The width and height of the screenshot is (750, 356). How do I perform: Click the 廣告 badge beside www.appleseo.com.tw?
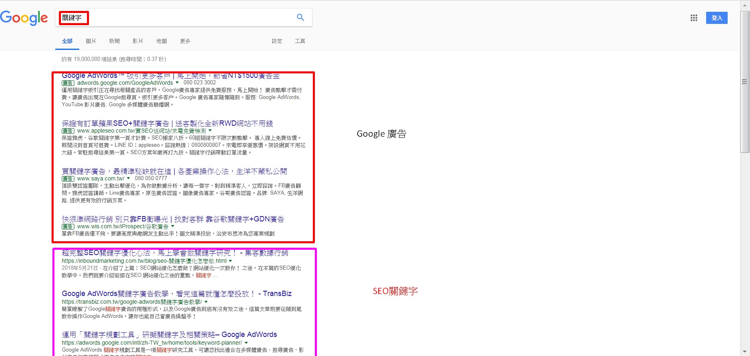tap(68, 131)
